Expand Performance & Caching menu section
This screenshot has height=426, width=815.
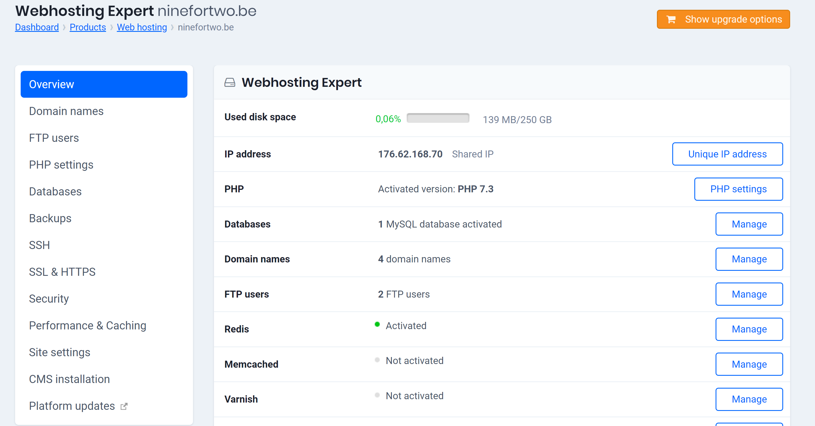point(88,325)
